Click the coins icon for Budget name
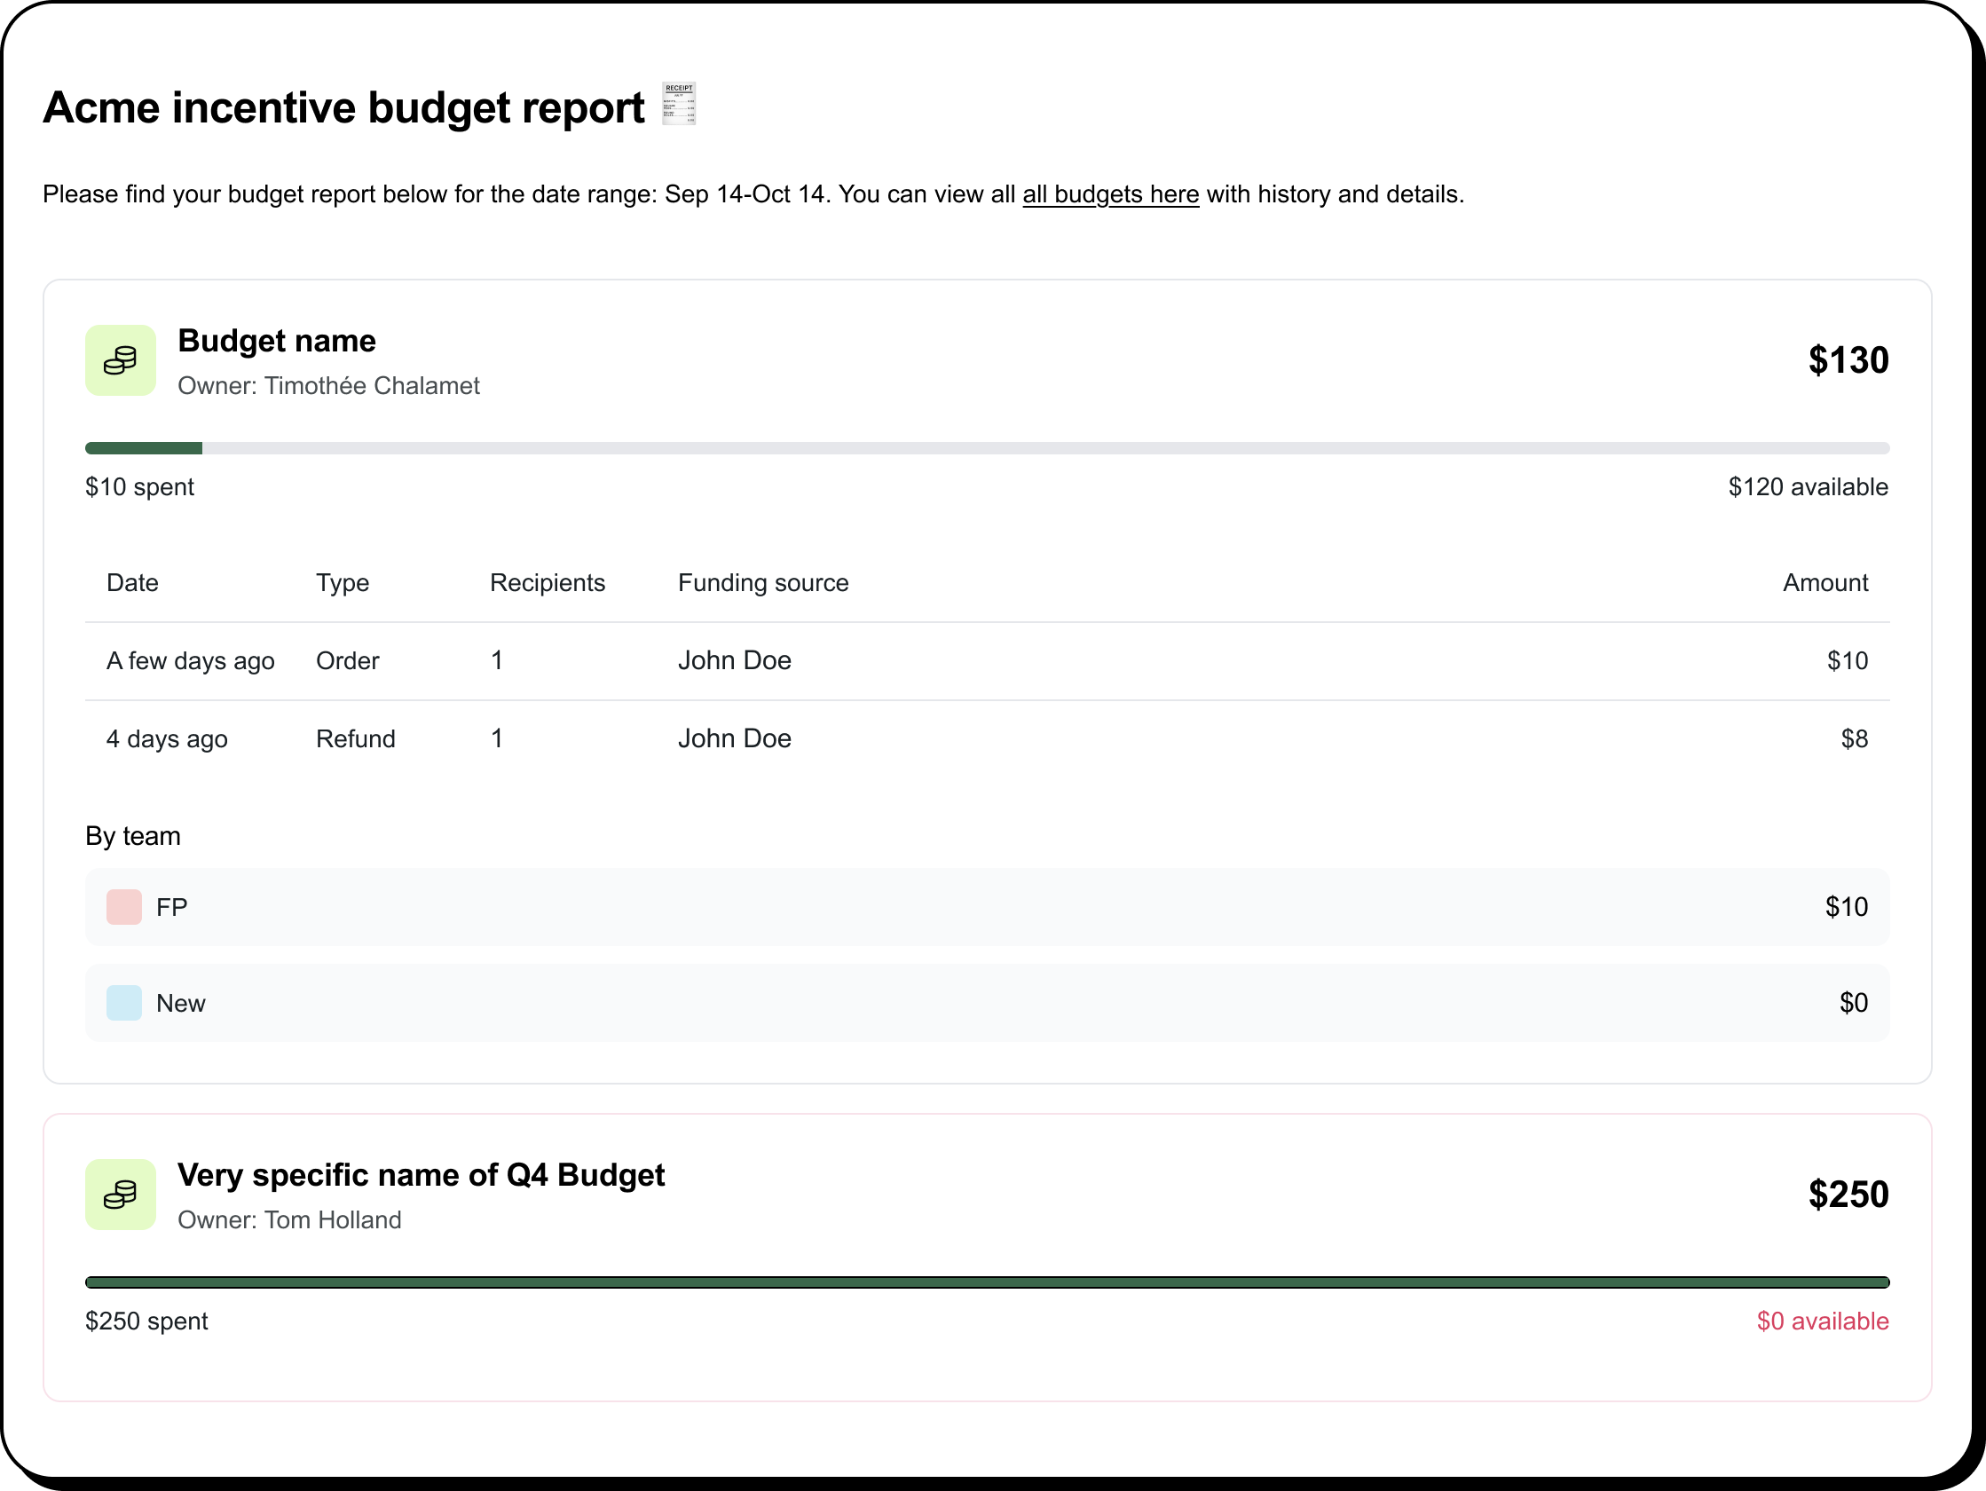This screenshot has height=1491, width=1986. click(121, 360)
